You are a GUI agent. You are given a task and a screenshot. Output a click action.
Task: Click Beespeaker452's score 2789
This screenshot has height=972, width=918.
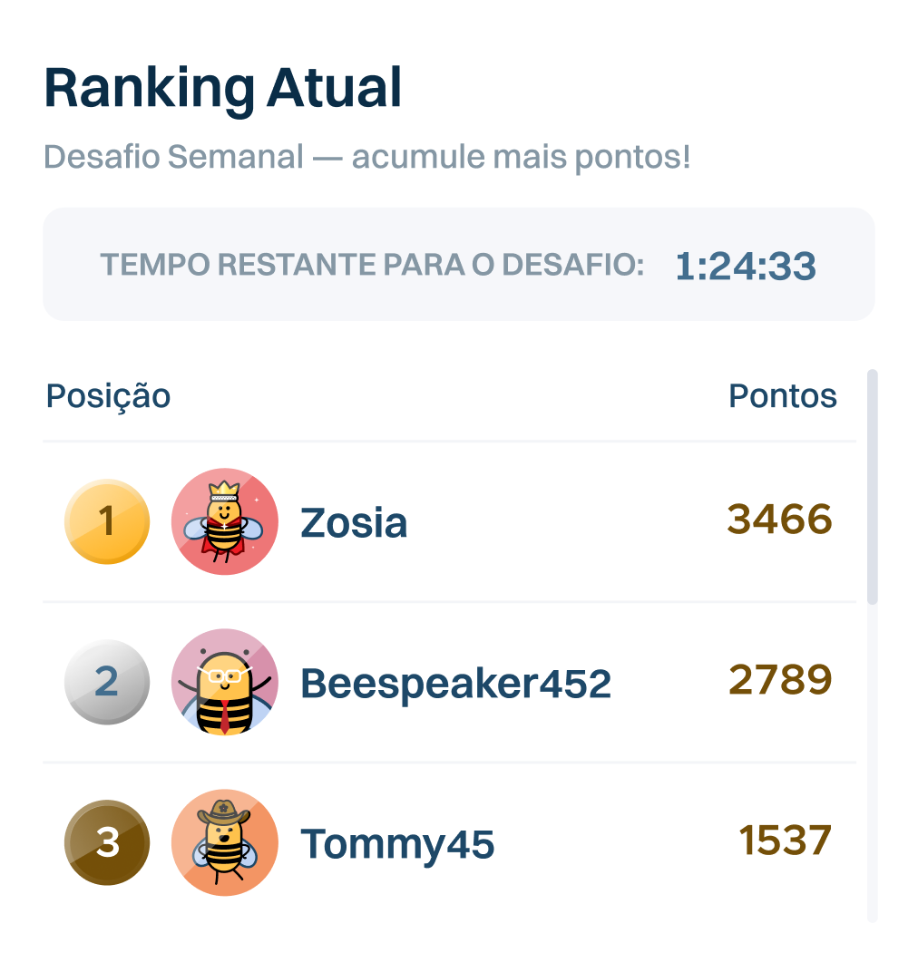coord(779,680)
